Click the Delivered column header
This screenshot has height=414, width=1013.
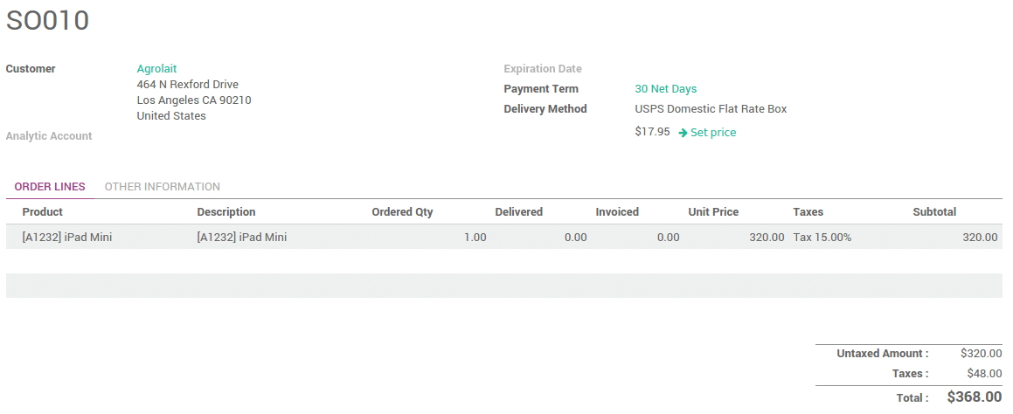(x=519, y=212)
